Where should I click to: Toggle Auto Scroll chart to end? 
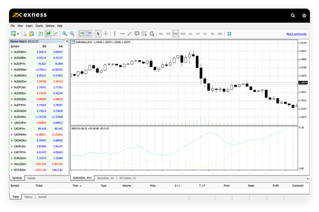pos(81,34)
